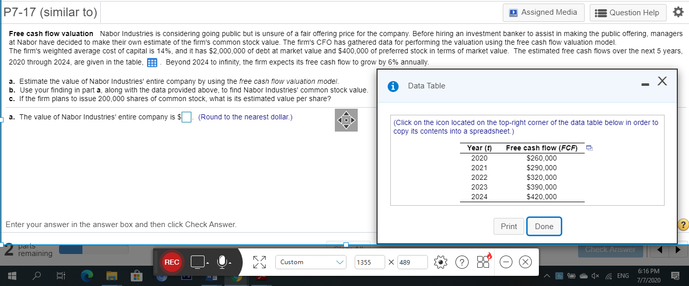The height and width of the screenshot is (286, 689).
Task: Click the P7-17 (similar to) title
Action: point(50,12)
